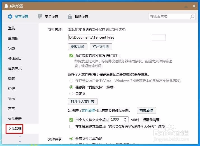
Task: Focus the 搜索设置项 search field
Action: pos(172,17)
